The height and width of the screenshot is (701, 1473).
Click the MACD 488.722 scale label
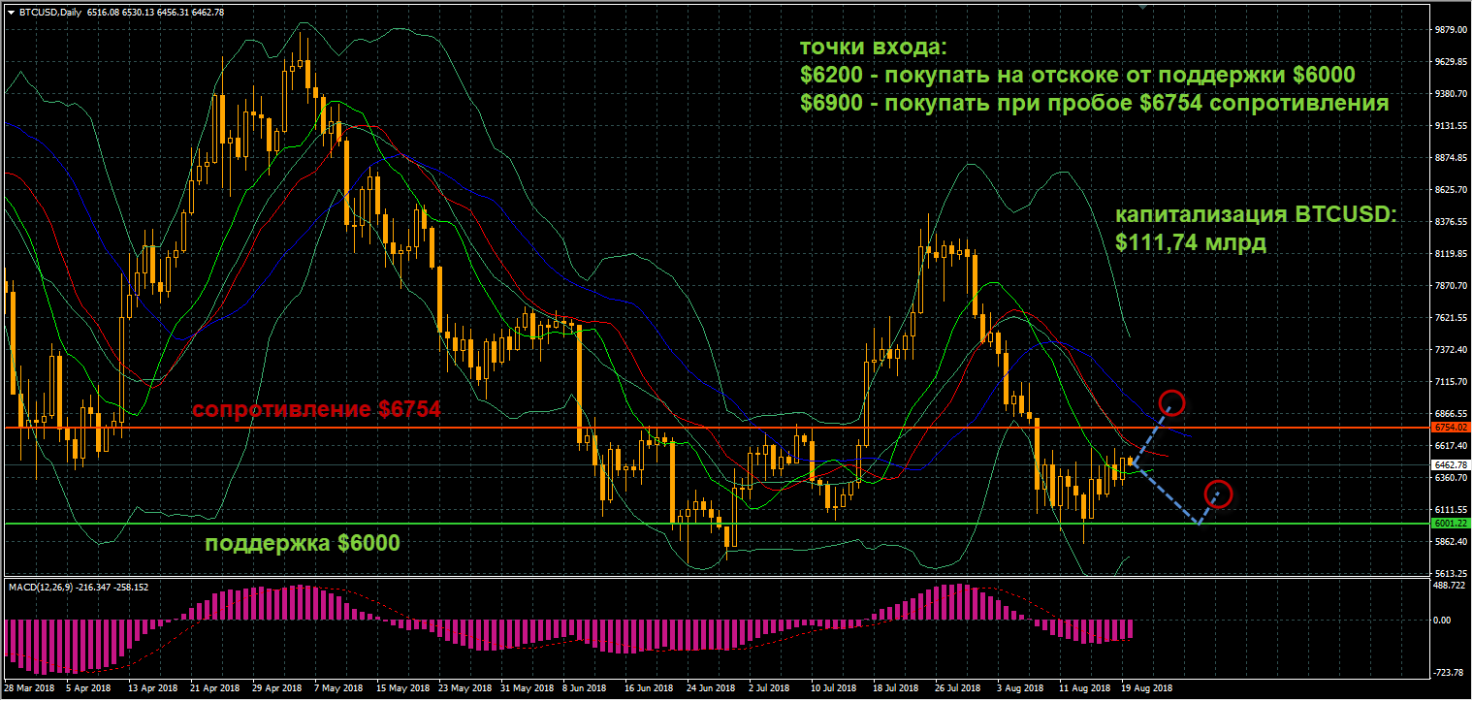coord(1452,586)
